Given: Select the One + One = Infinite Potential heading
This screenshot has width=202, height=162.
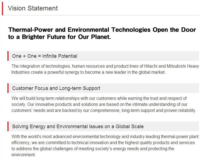Looking at the screenshot, I should (x=45, y=56).
